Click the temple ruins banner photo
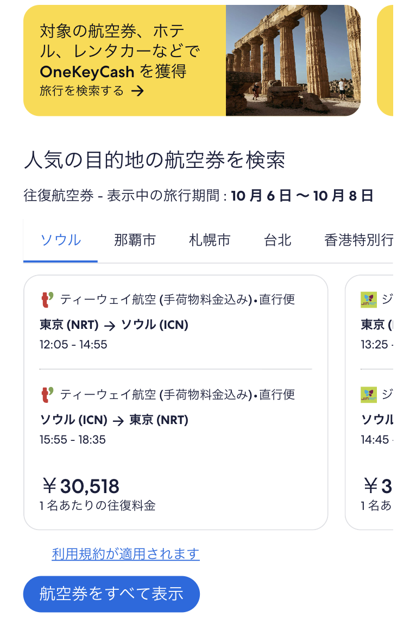The height and width of the screenshot is (623, 416). coord(293,60)
